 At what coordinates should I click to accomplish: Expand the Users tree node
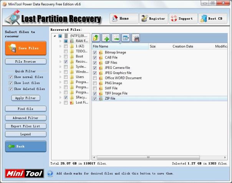[x=60, y=77]
